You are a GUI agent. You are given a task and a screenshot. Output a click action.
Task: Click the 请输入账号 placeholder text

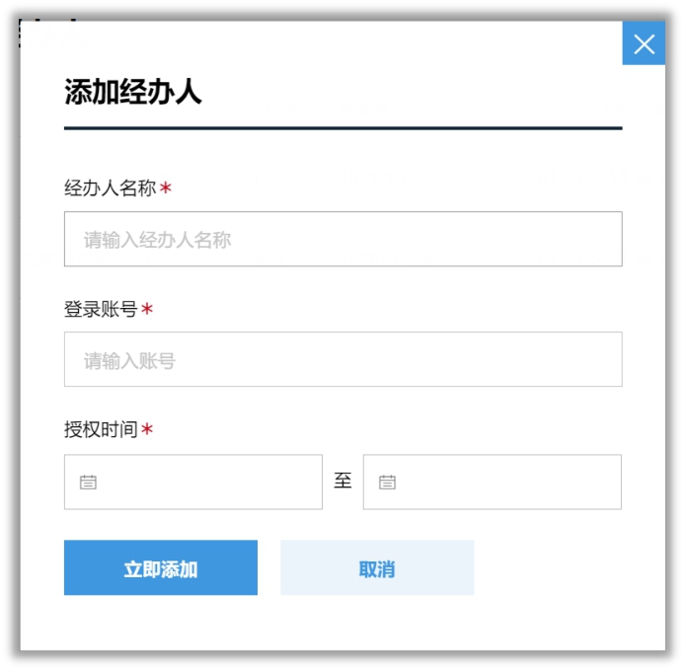point(129,360)
